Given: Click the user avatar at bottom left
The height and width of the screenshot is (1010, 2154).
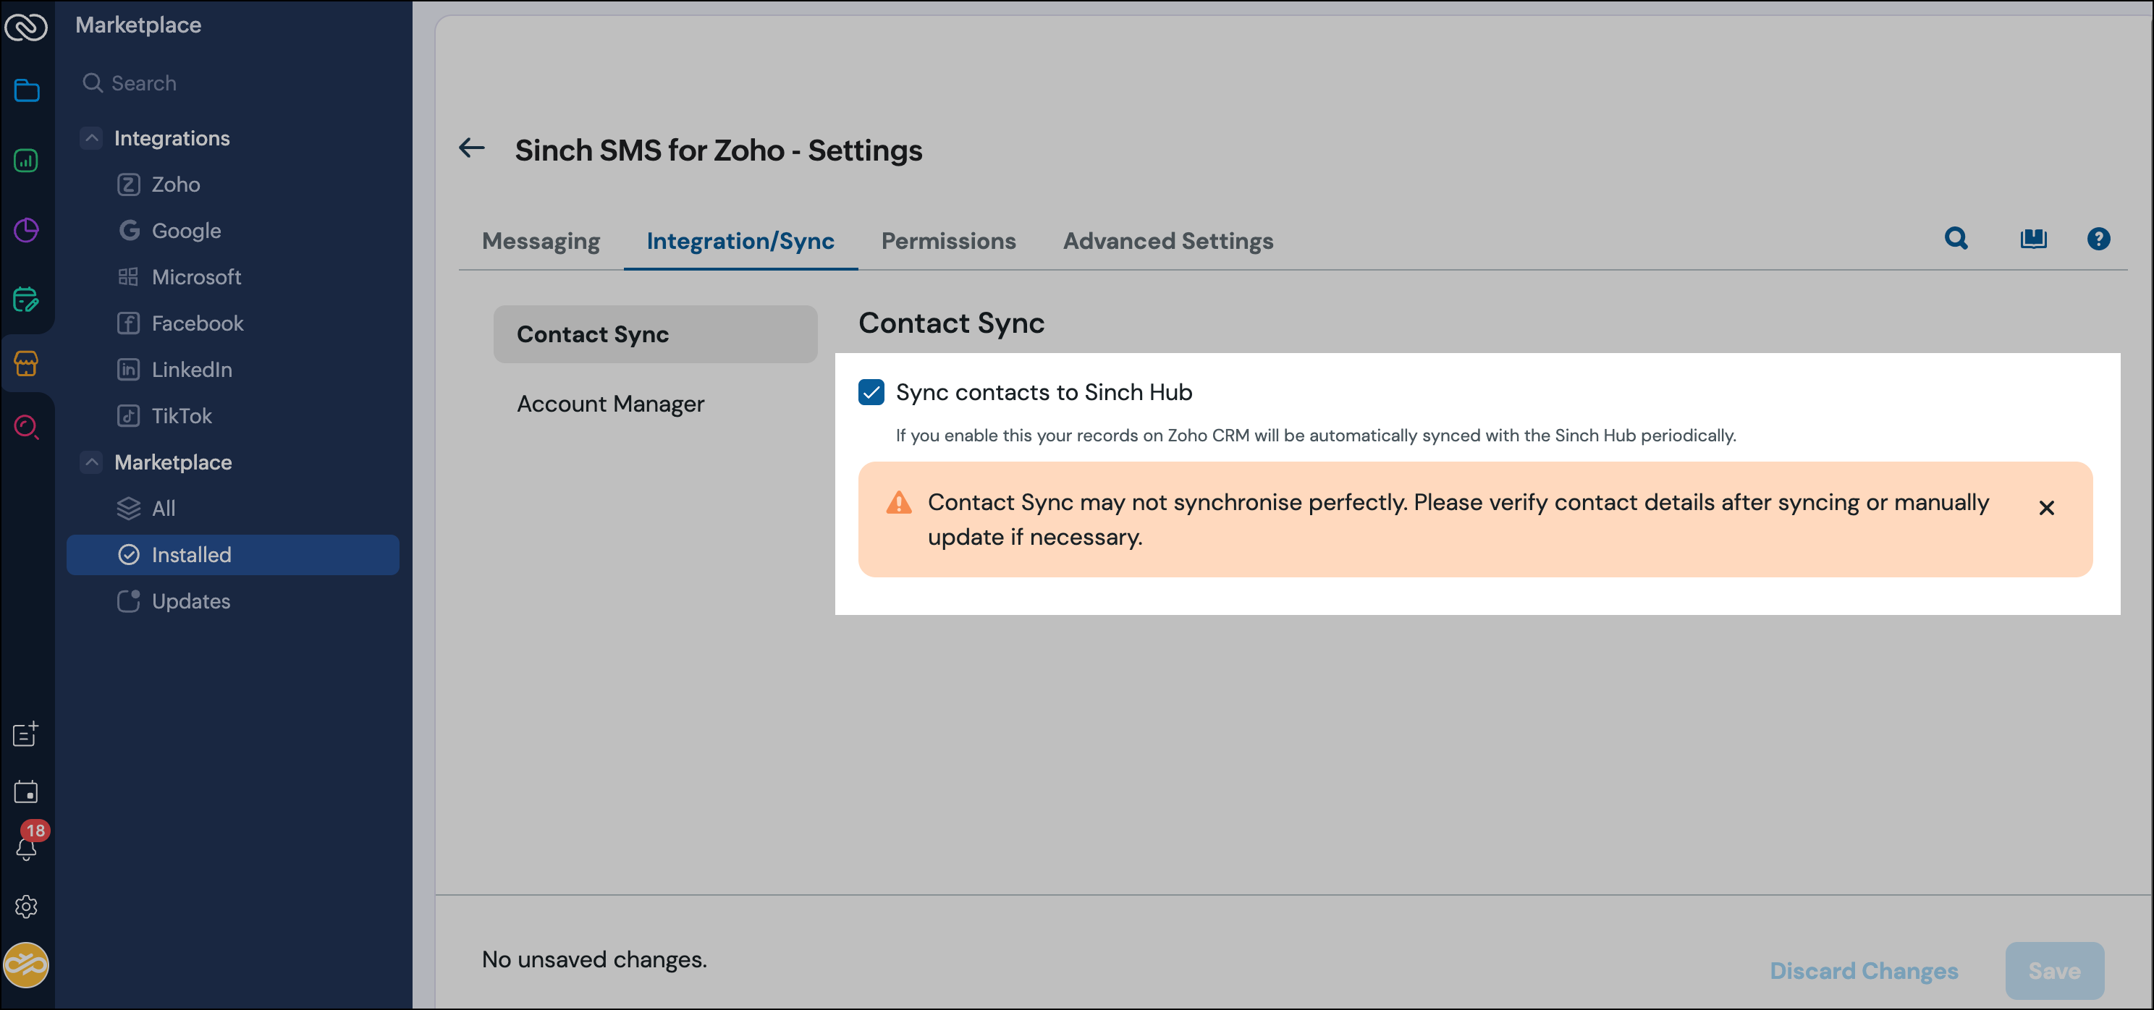Looking at the screenshot, I should [26, 965].
